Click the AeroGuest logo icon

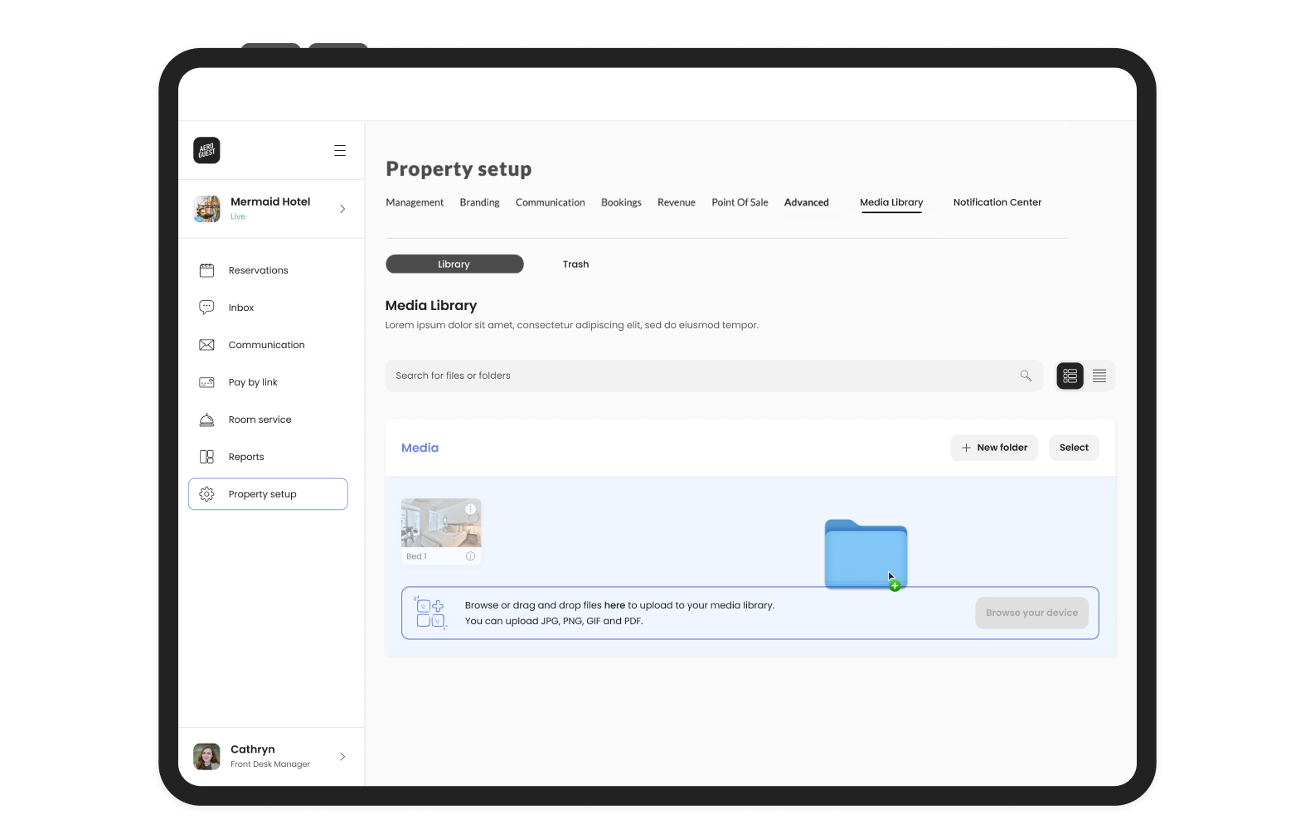pyautogui.click(x=206, y=150)
